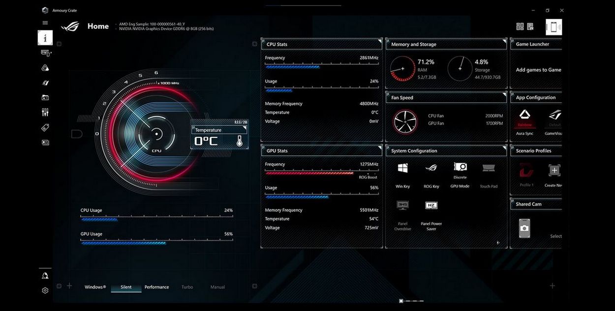Expand the Fan Speed panel corner
615x311 pixels.
point(504,96)
